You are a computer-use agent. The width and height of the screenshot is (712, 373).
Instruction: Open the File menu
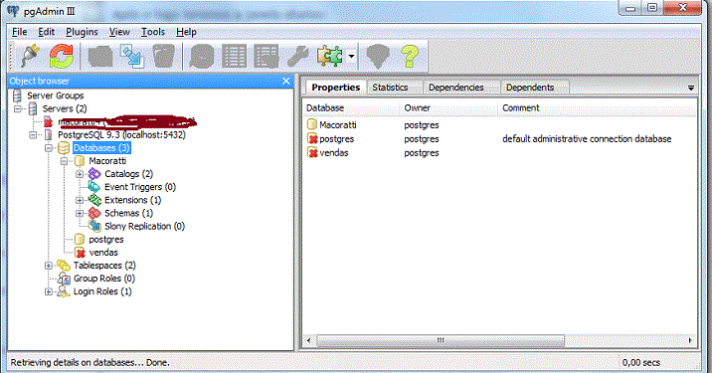20,32
